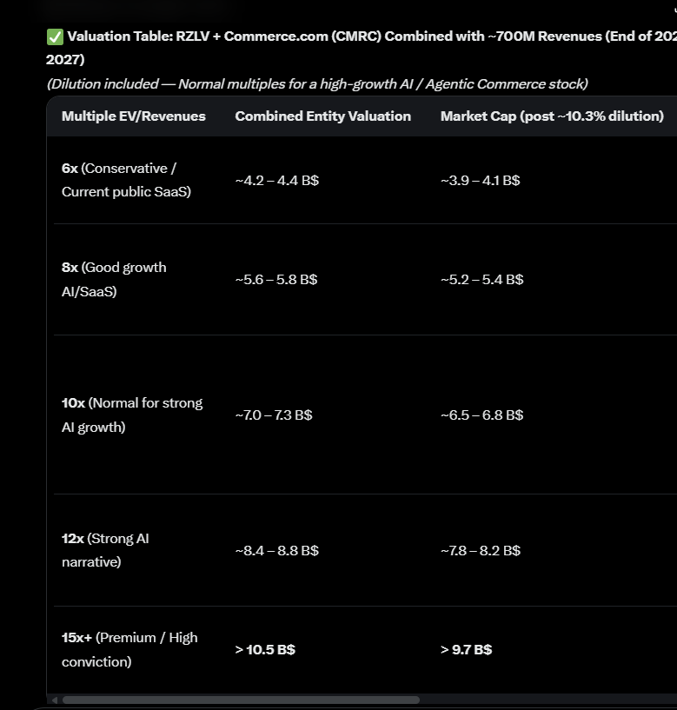
Task: Click the 'Valuation Table: RZLV + Commerce.com' heading
Action: click(362, 48)
